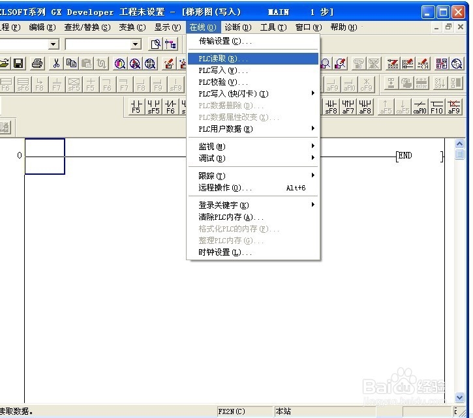
Task: Click the Print icon in the toolbar
Action: [x=37, y=63]
